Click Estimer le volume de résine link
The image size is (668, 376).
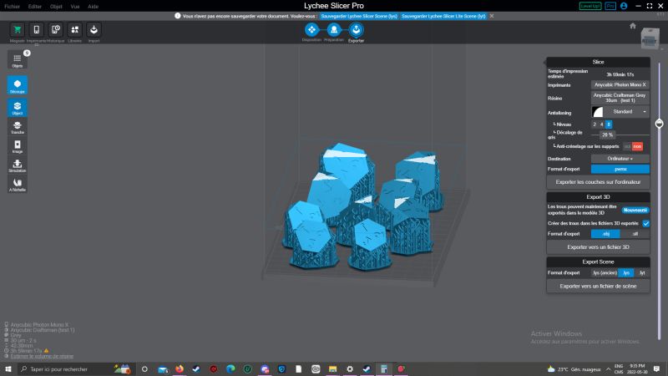pyautogui.click(x=42, y=357)
